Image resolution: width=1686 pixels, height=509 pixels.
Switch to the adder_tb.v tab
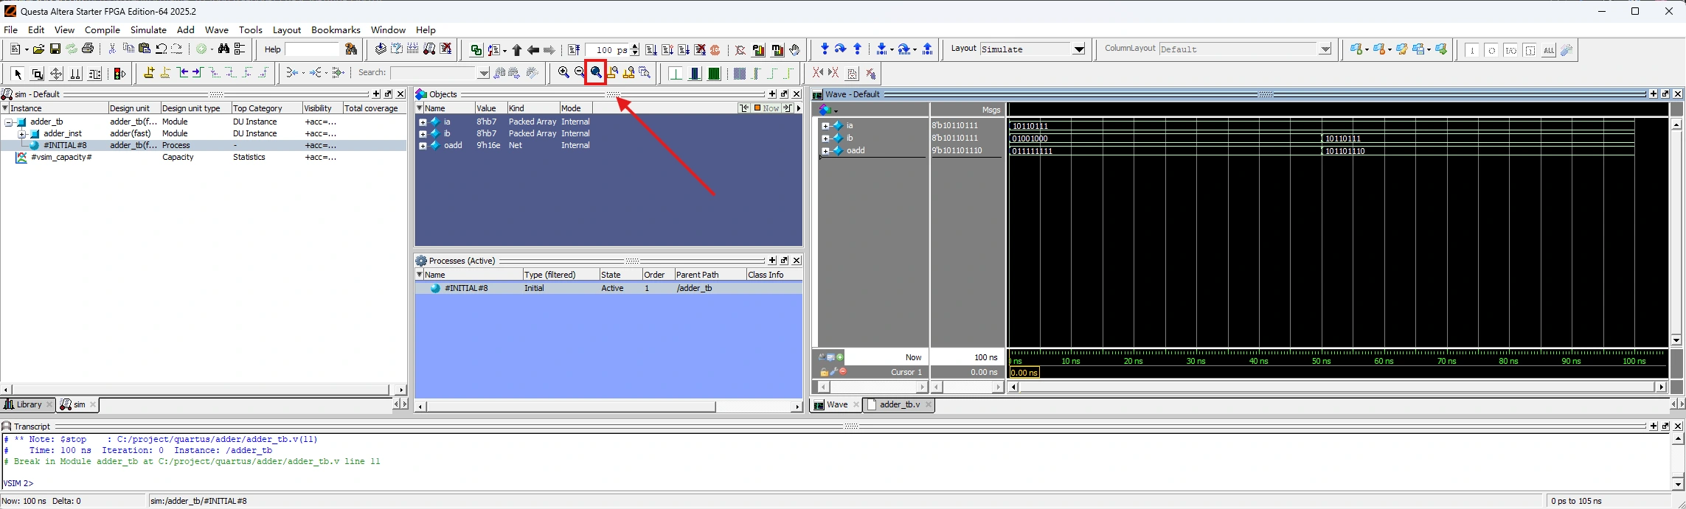[899, 404]
